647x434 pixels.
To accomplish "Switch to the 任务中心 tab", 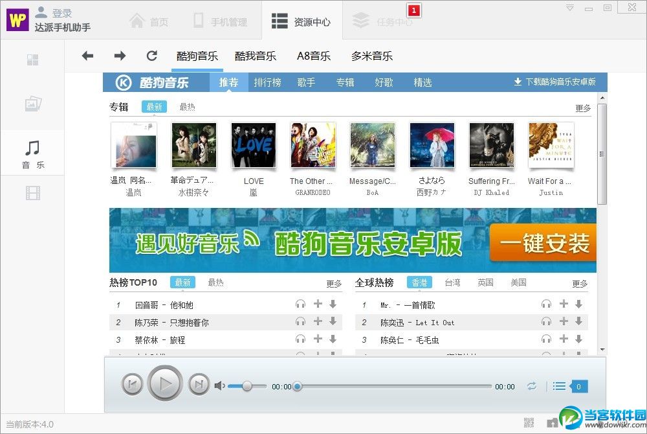I will [x=382, y=21].
